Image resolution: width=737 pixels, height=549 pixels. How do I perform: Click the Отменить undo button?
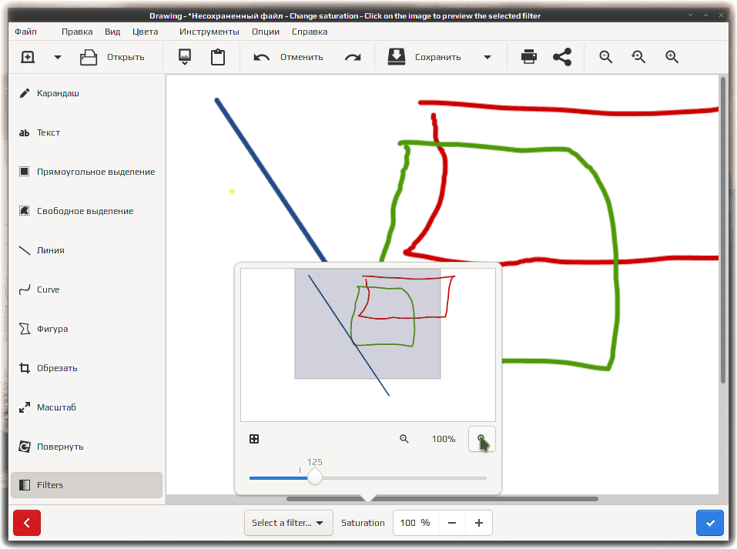click(x=288, y=57)
